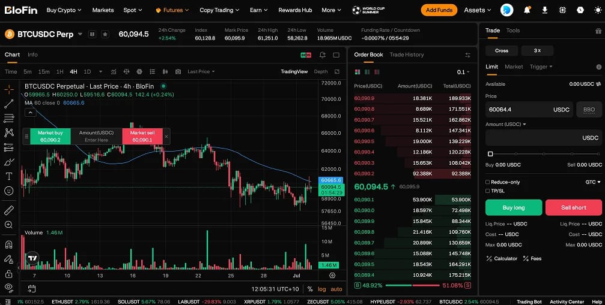Toggle magnet mode on chart
The height and width of the screenshot is (305, 605).
pos(9,244)
